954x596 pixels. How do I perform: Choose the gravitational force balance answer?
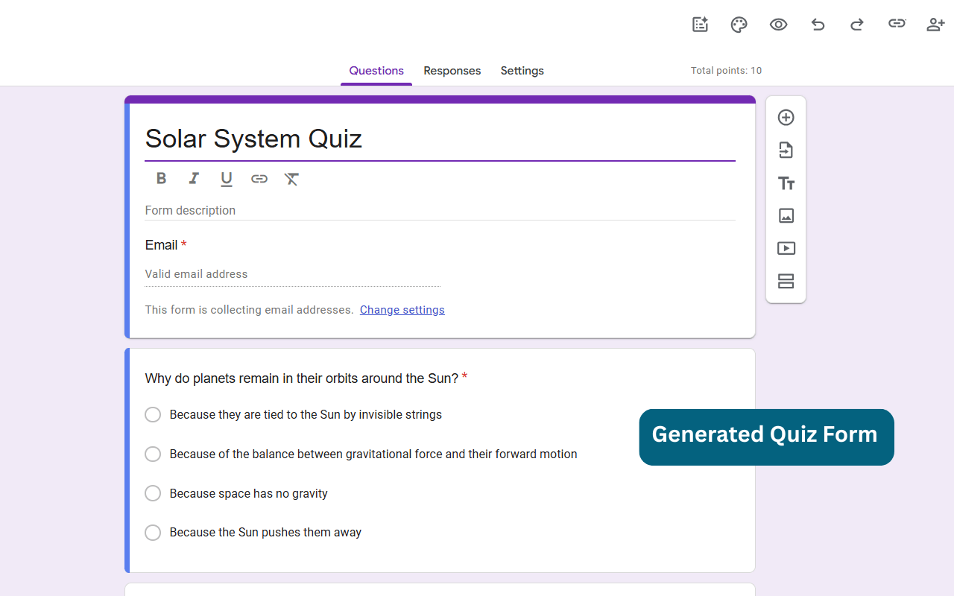[153, 454]
